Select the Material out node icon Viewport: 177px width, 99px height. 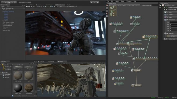133,85
